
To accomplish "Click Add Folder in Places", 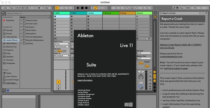I will pos(12,83).
